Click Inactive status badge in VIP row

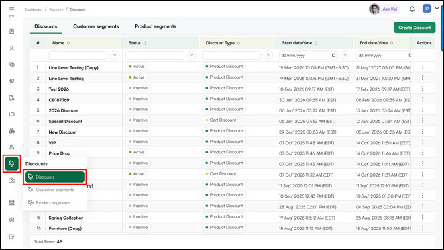point(139,142)
